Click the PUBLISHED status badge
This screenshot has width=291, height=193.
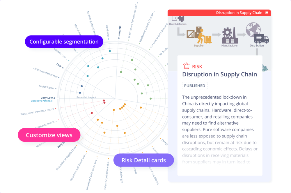pos(194,86)
